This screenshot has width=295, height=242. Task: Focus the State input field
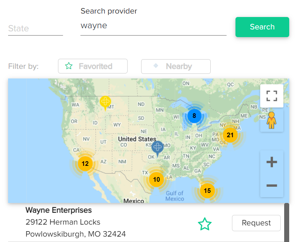tap(35, 29)
